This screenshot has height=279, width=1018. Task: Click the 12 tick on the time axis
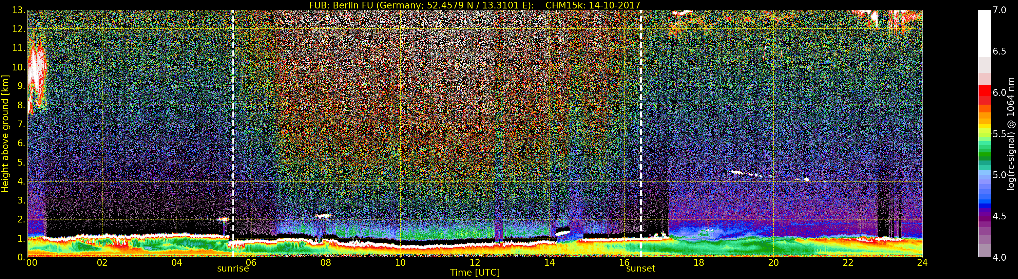point(475,263)
